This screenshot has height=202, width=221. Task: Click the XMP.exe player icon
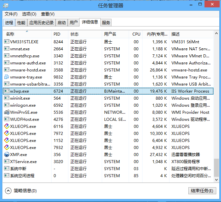point(7,154)
